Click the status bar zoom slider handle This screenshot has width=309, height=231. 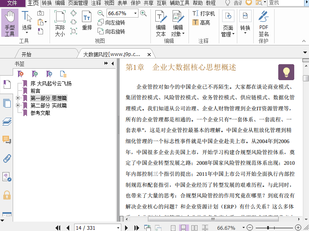pos(268,228)
